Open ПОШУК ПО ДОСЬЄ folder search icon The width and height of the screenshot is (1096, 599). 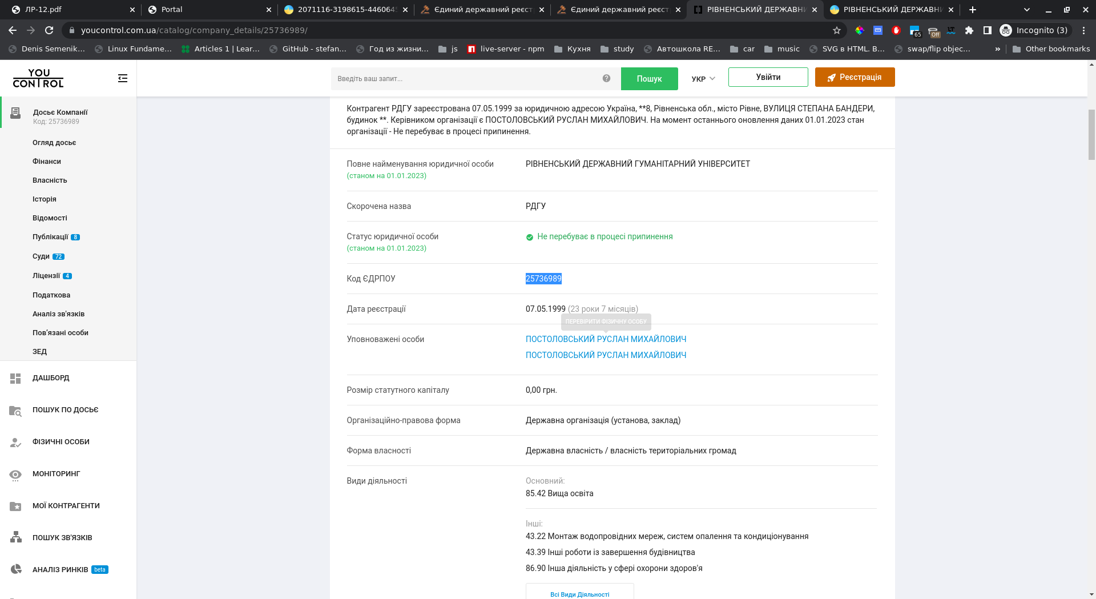[15, 411]
